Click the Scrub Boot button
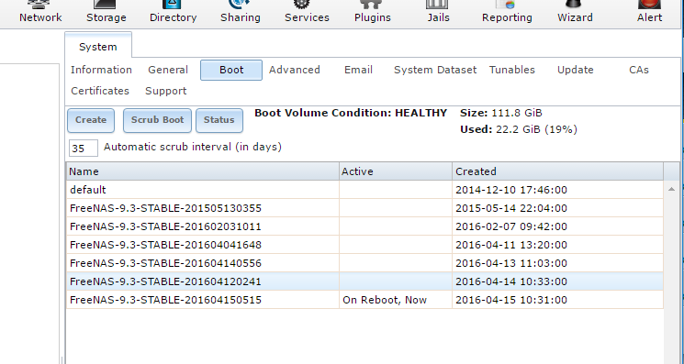The image size is (684, 364). (157, 120)
